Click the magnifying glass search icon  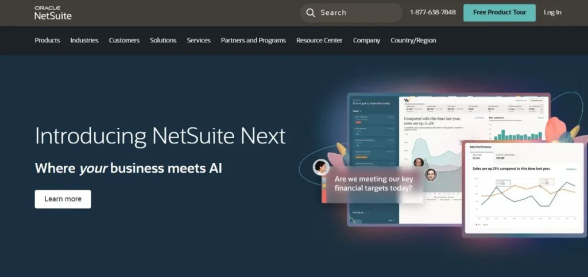[x=311, y=13]
